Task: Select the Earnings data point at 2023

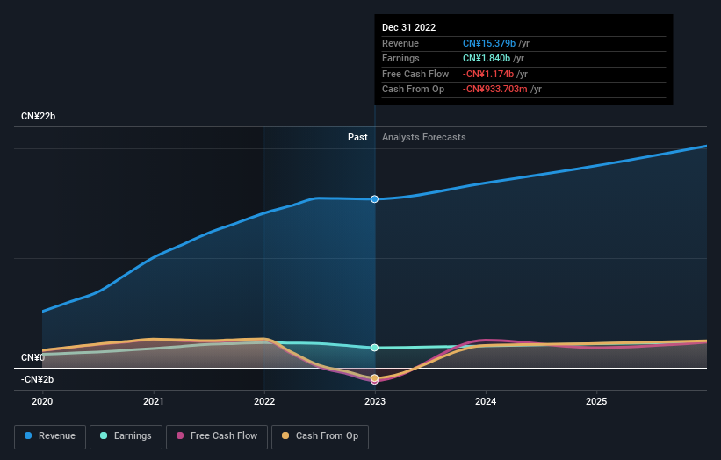Action: (375, 348)
